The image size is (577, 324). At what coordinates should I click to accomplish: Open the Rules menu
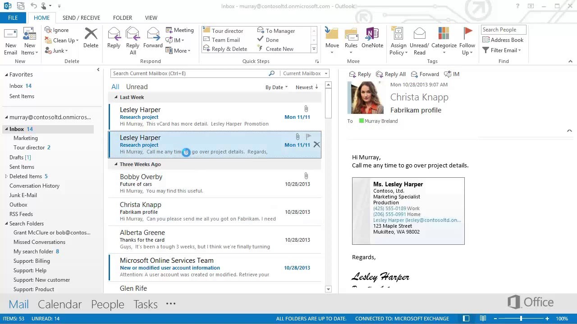[351, 41]
